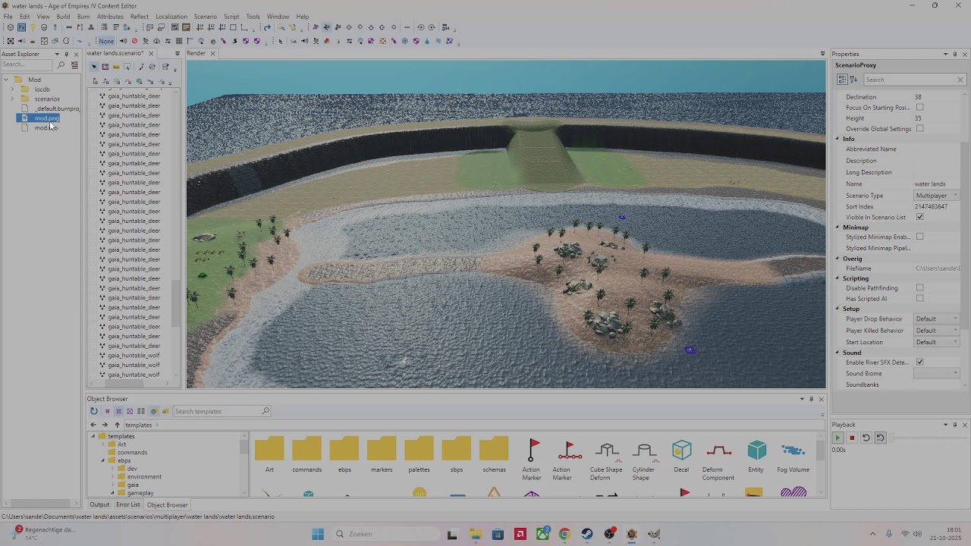The width and height of the screenshot is (971, 546).
Task: Switch to the Output tab
Action: 99,504
